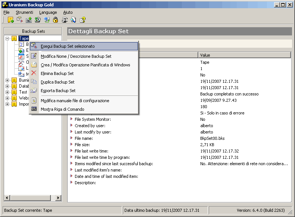Expand the Database backup set node
This screenshot has width=295, height=217.
click(x=7, y=87)
